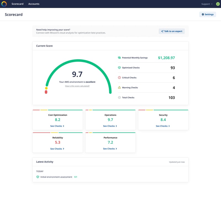221x198 pixels.
Task: Click the Optimized Checks shield icon
Action: point(119,68)
